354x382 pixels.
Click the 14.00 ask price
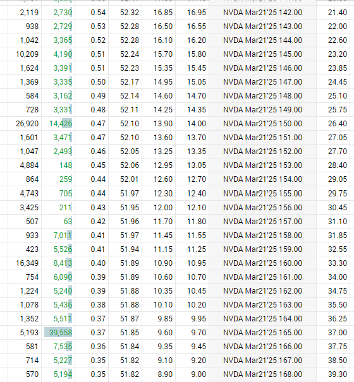(x=197, y=124)
